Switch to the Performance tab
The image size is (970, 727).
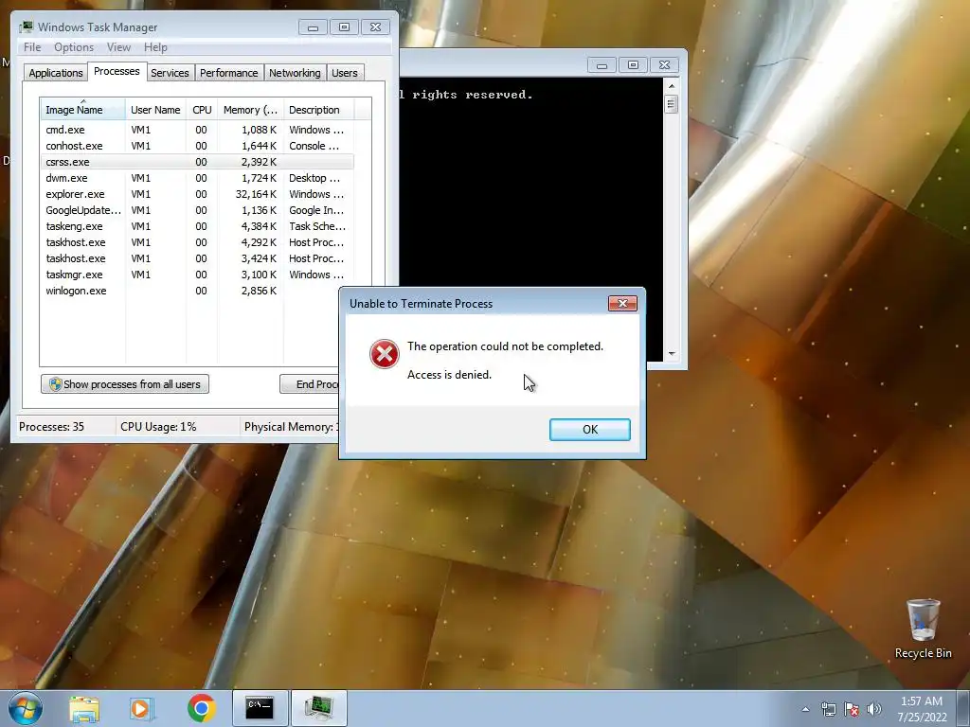(228, 72)
